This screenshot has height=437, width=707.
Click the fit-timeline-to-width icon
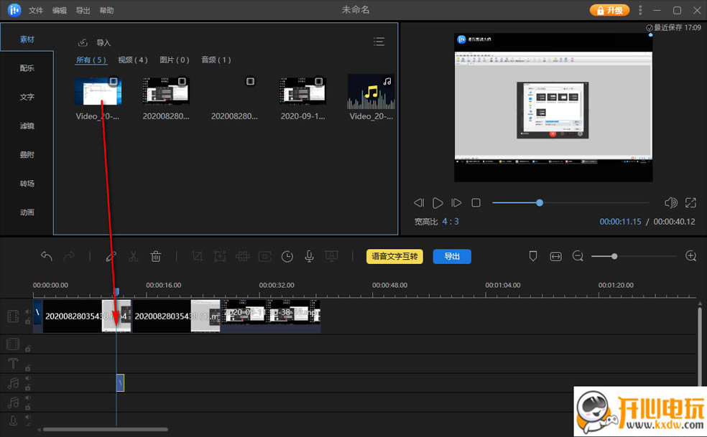[555, 256]
